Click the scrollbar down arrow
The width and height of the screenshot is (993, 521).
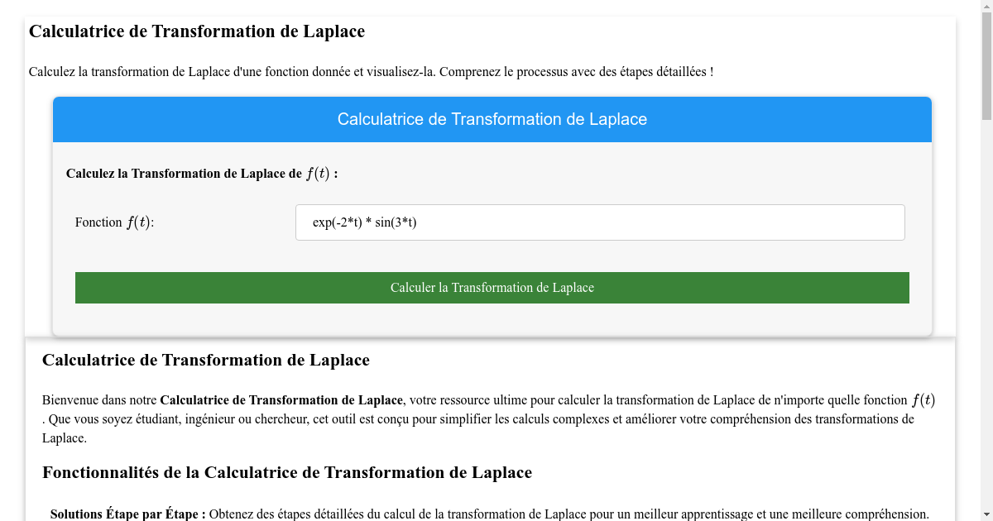click(986, 514)
